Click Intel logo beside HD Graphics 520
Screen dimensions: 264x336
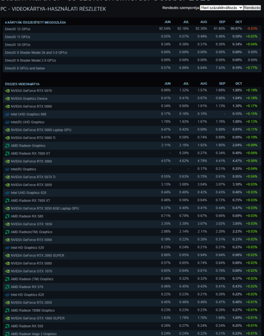tap(7, 248)
